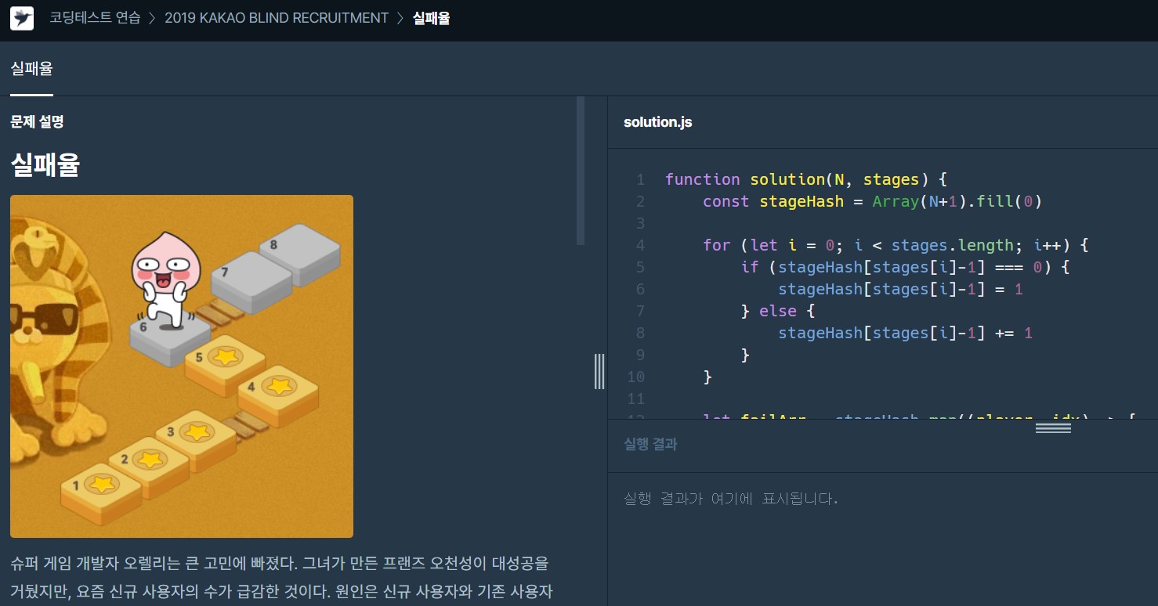Screen dimensions: 1158x606
Task: Open the stage game illustration image
Action: pos(182,366)
